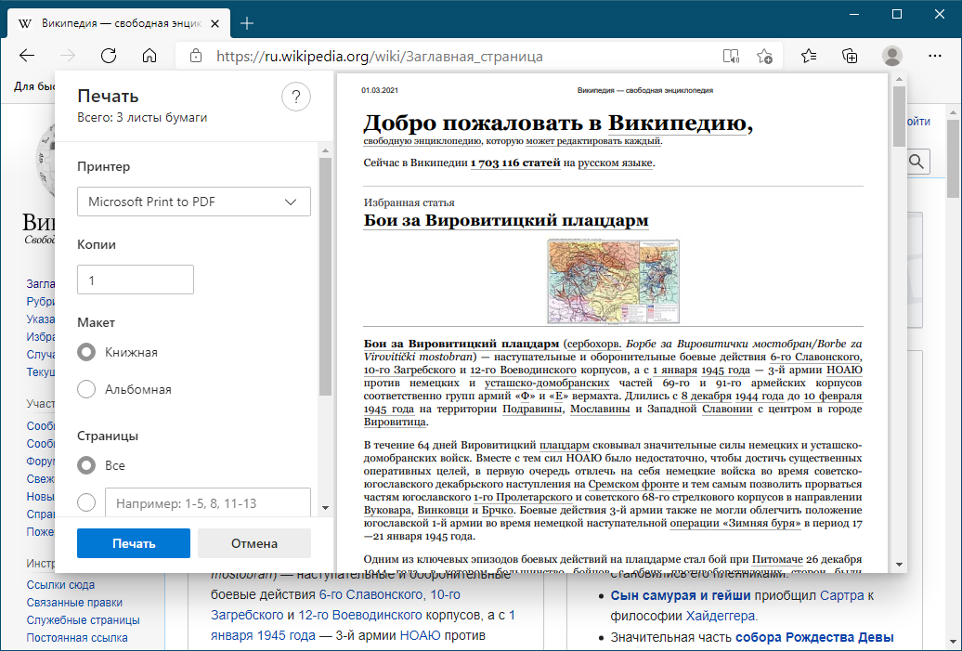
Task: Reload the page with the refresh icon
Action: tap(109, 56)
